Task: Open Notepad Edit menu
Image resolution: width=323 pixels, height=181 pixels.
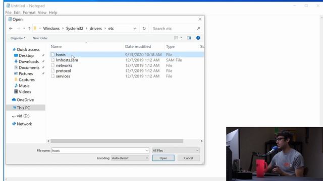Action: [17, 13]
